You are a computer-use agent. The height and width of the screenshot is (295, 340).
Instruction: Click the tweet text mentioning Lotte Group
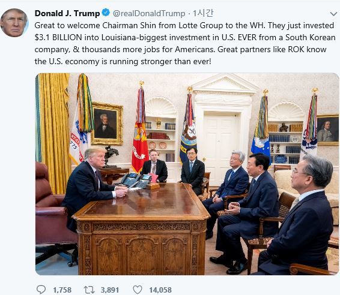[185, 43]
